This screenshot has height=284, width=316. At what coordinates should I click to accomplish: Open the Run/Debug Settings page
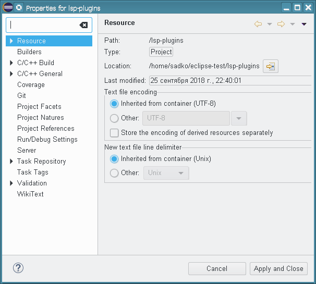click(47, 140)
